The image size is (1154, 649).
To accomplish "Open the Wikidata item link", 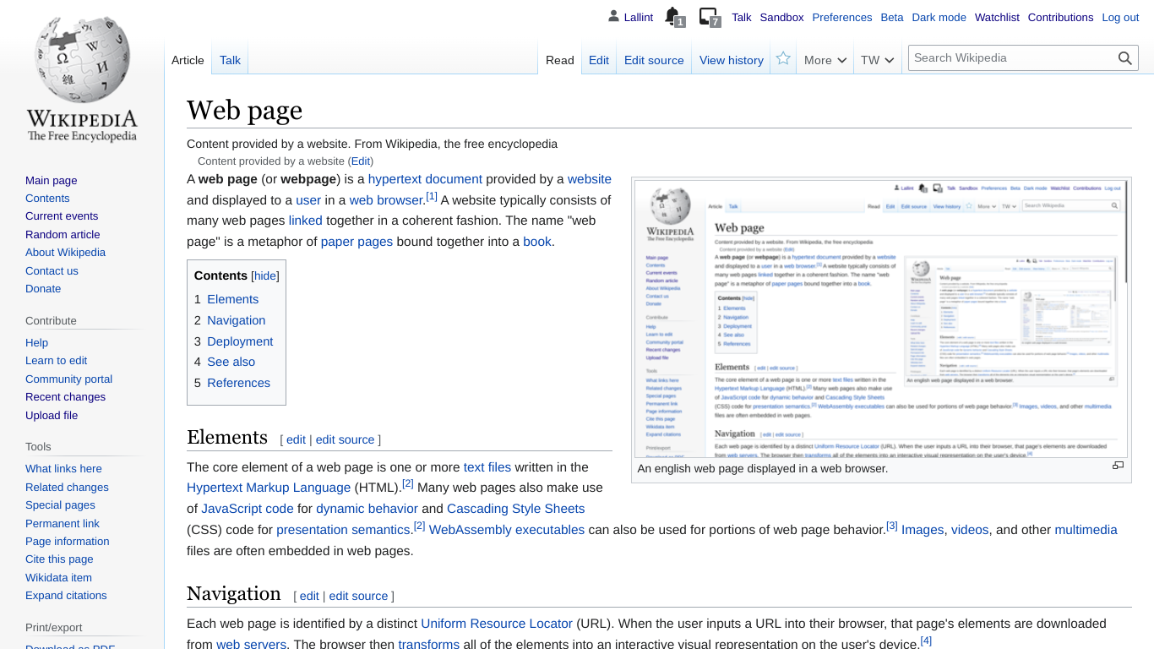I will 58,577.
